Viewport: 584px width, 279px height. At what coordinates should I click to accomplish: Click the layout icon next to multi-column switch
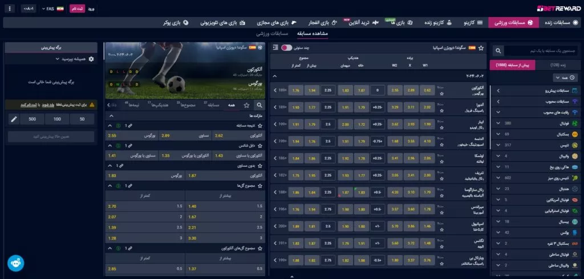[x=276, y=48]
